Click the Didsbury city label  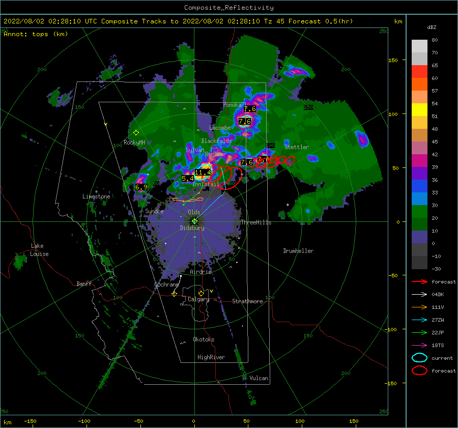(192, 228)
